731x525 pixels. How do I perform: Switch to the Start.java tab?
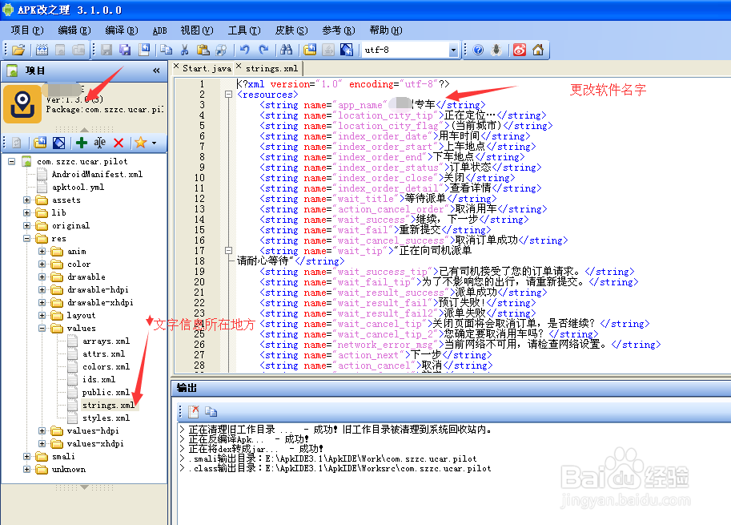coord(207,69)
